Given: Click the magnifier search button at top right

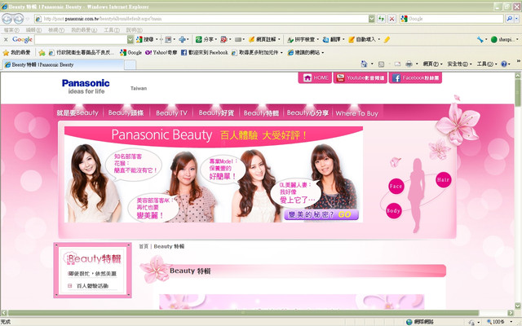Looking at the screenshot, I should point(509,19).
